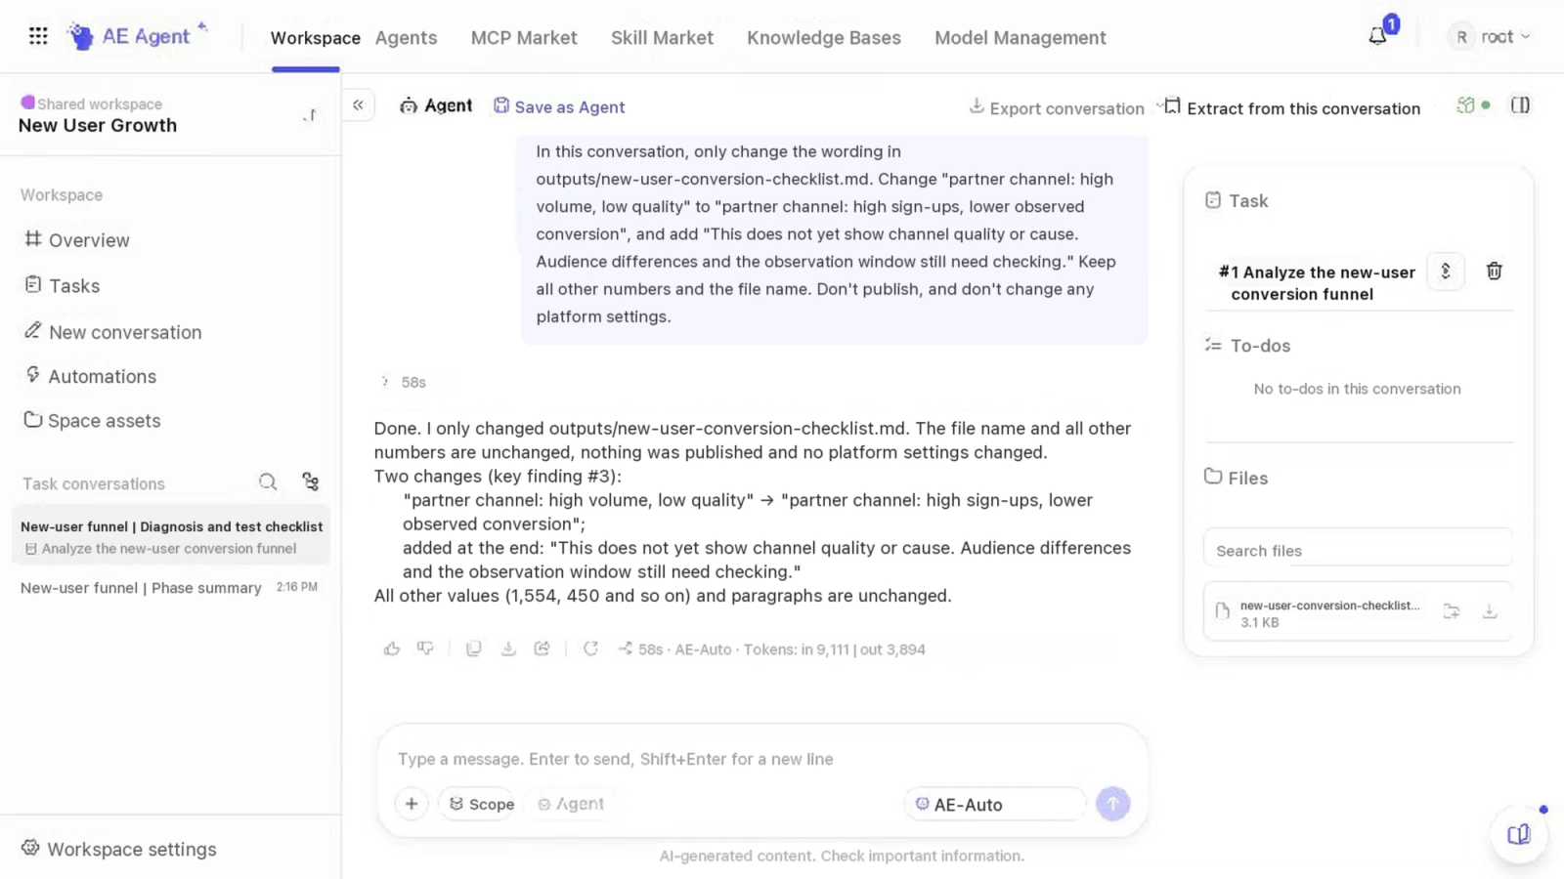The height and width of the screenshot is (879, 1564).
Task: Go to the Skill Market tab
Action: tap(662, 38)
